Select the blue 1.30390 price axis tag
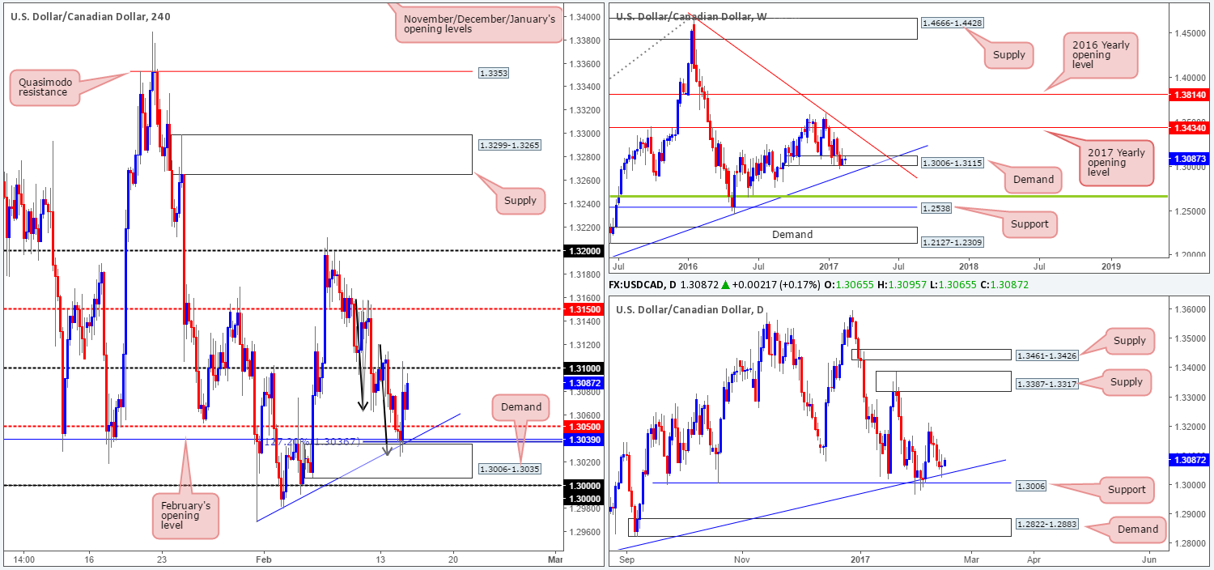 click(583, 440)
